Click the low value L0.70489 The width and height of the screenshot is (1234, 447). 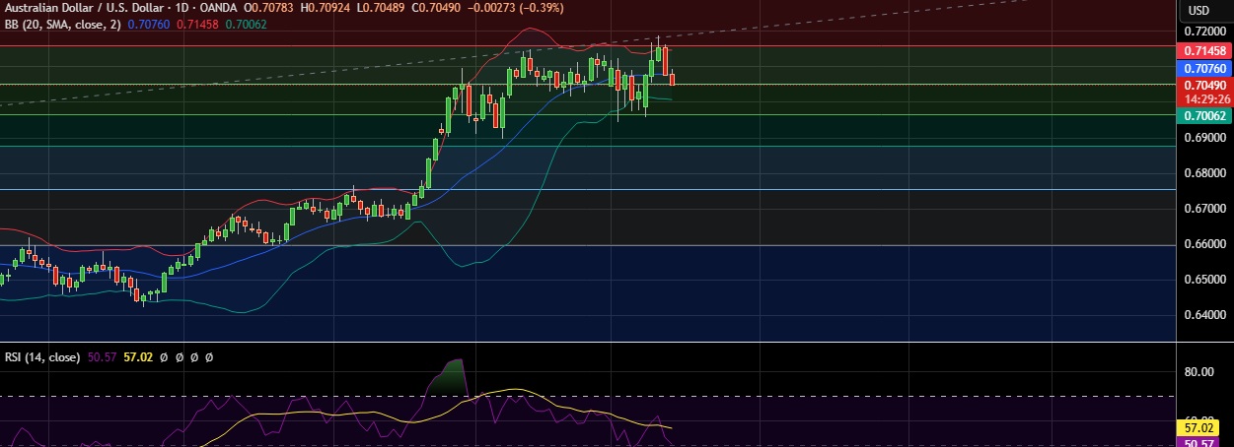[381, 10]
